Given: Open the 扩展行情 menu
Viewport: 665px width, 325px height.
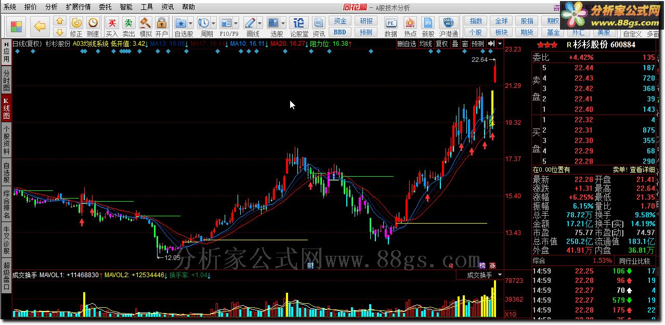Looking at the screenshot, I should tap(78, 7).
